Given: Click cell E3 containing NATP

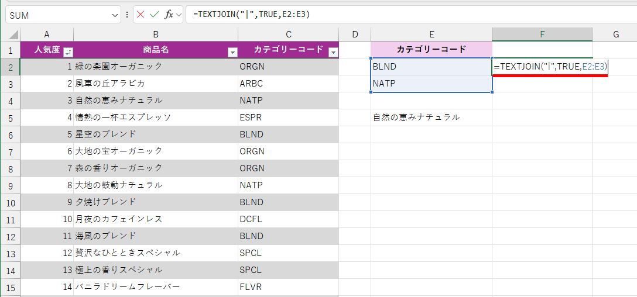Looking at the screenshot, I should pos(431,84).
